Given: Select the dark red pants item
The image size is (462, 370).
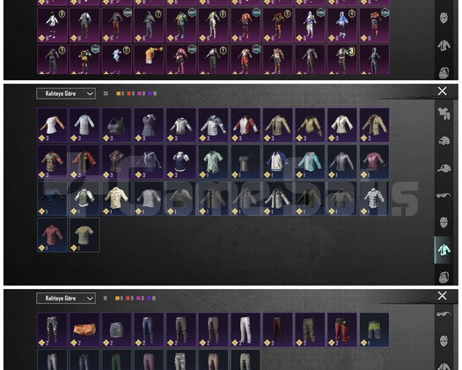Looking at the screenshot, I should (x=277, y=329).
